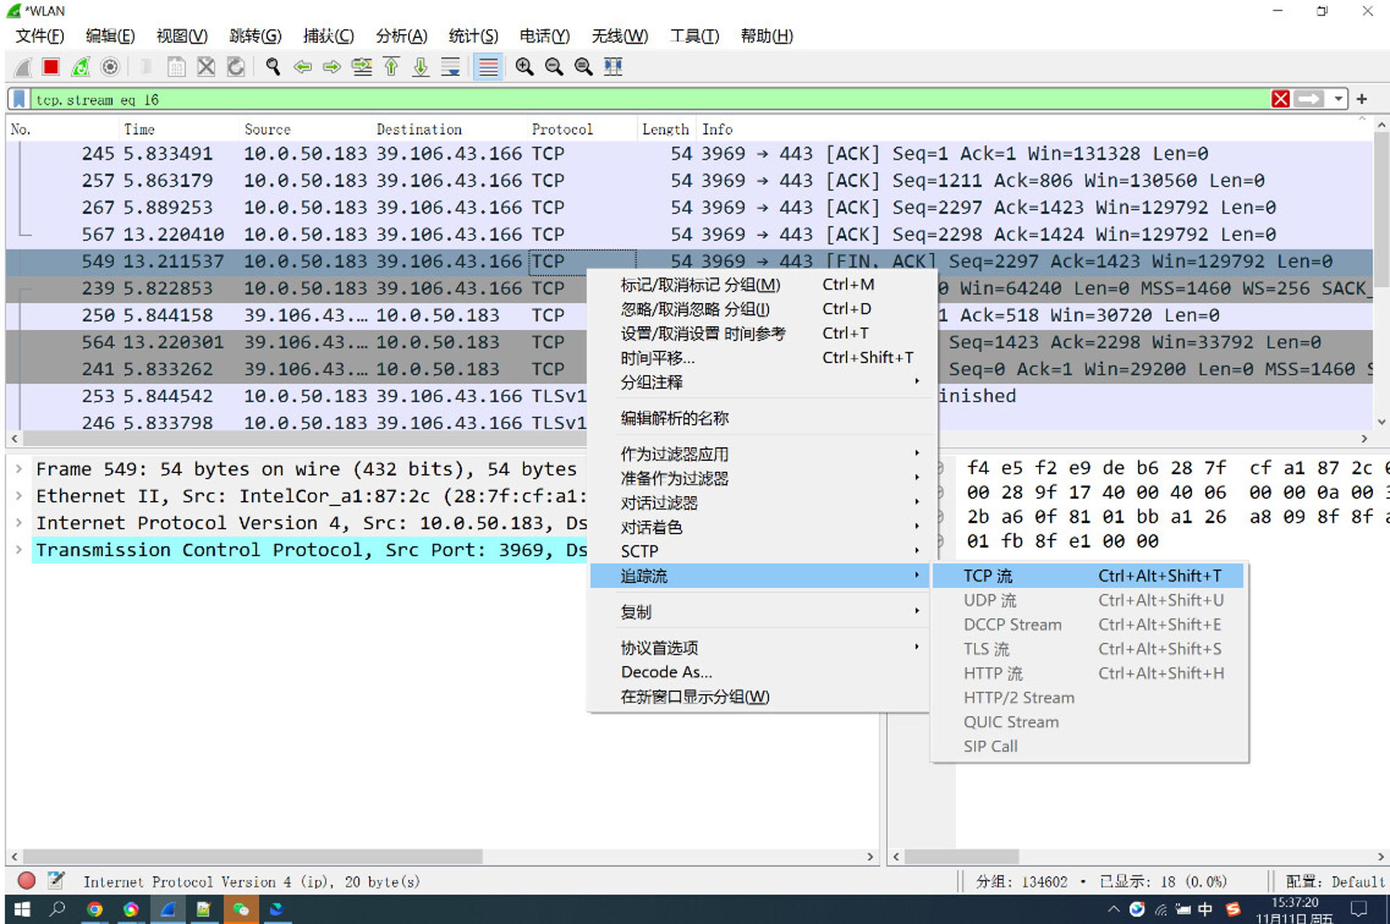Select 时间平移 in the context menu
1390x924 pixels.
(x=760, y=358)
